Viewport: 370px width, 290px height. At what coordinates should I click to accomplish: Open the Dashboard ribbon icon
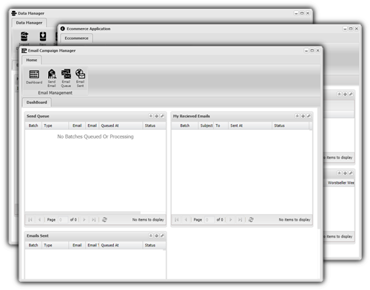(34, 77)
